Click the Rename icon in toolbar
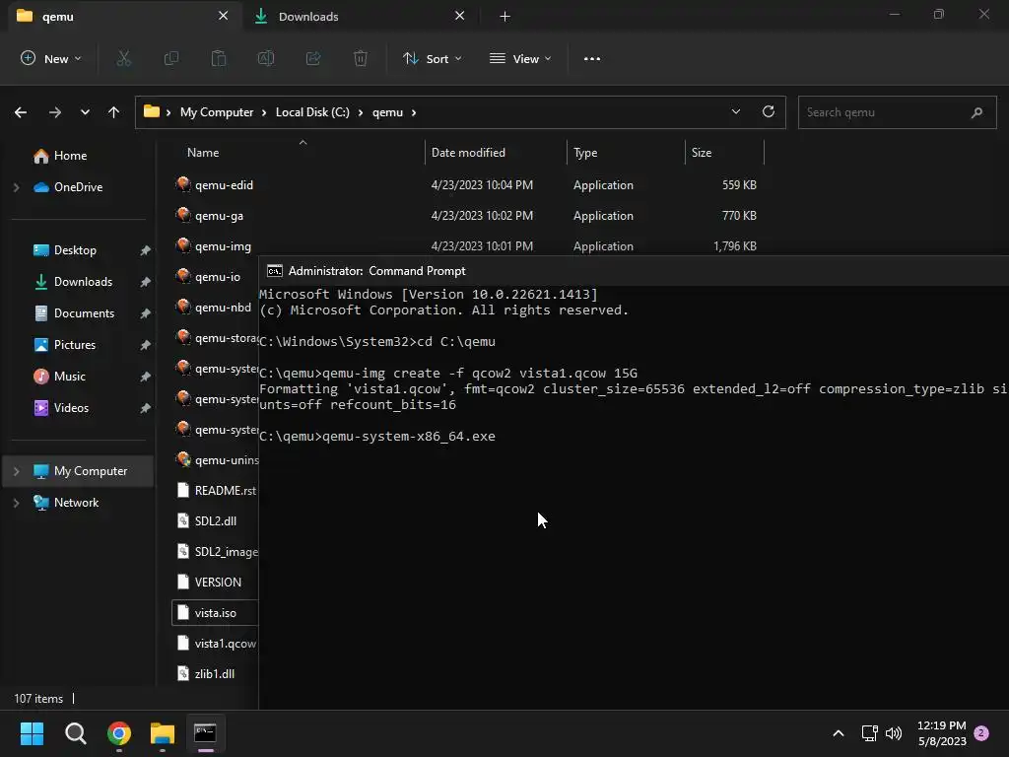1009x757 pixels. [266, 58]
